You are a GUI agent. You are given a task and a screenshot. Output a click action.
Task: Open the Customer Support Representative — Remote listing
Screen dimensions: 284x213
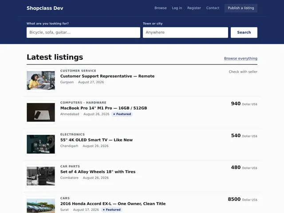pyautogui.click(x=107, y=76)
